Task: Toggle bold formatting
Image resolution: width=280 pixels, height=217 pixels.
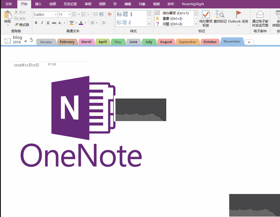Action: tap(36, 23)
